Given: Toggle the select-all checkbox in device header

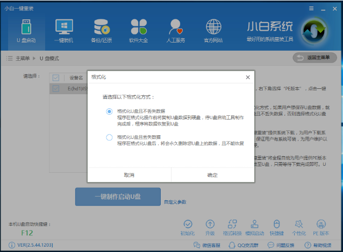Looking at the screenshot, I should 55,78.
